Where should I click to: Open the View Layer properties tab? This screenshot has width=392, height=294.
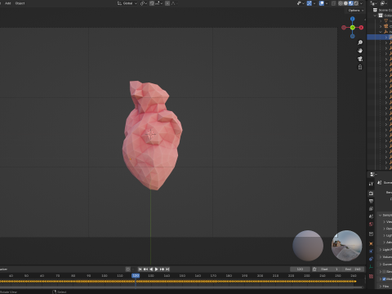(371, 209)
